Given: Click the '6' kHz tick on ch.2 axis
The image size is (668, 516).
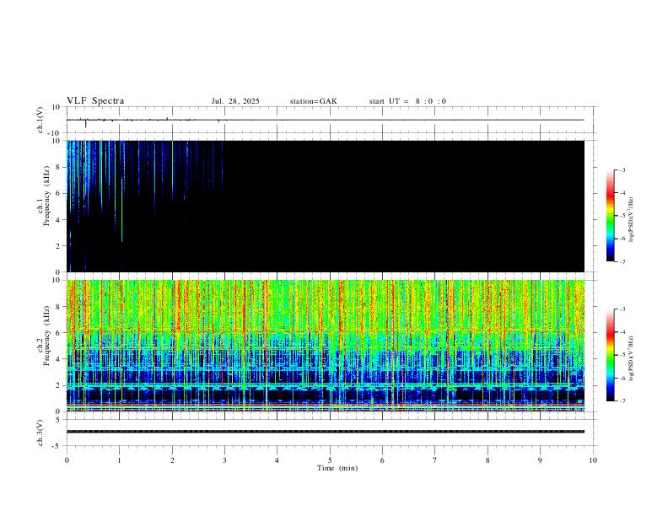Looking at the screenshot, I should pyautogui.click(x=57, y=333).
